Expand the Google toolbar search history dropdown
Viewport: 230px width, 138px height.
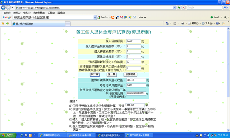pyautogui.click(x=95, y=18)
